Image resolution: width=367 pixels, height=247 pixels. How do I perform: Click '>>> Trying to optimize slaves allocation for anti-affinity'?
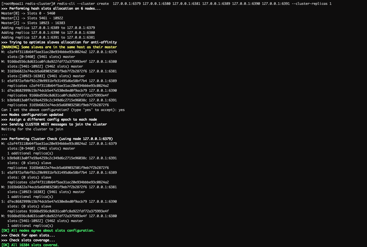pos(59,42)
